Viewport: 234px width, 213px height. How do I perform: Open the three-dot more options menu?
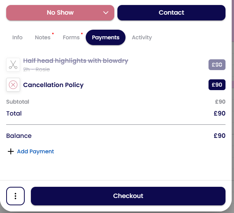(x=15, y=196)
